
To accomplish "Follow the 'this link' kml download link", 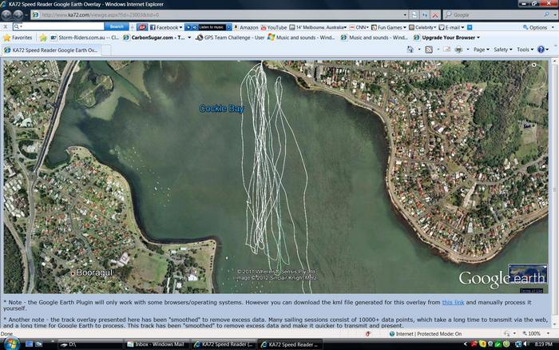I will coord(453,302).
